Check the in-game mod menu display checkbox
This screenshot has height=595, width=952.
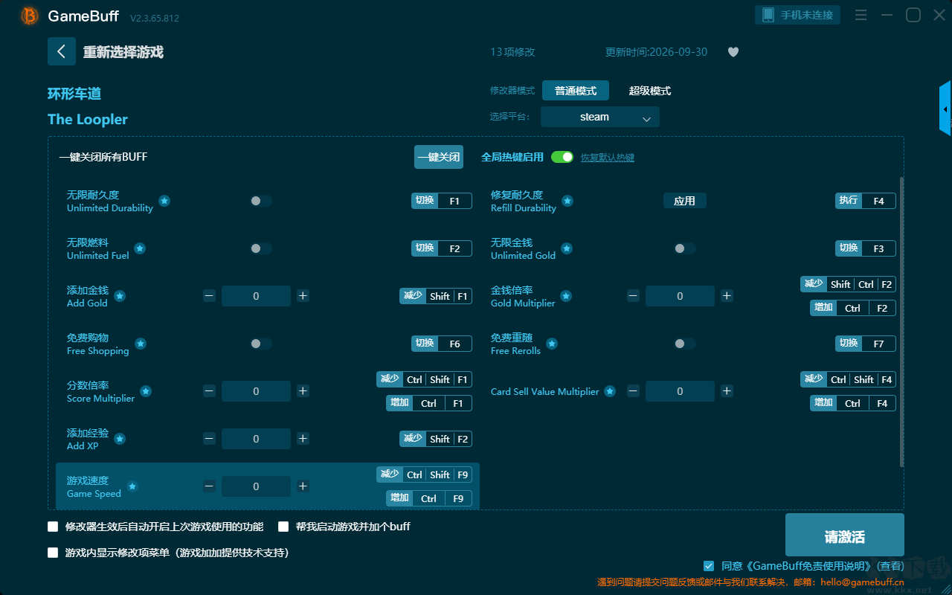coord(53,553)
